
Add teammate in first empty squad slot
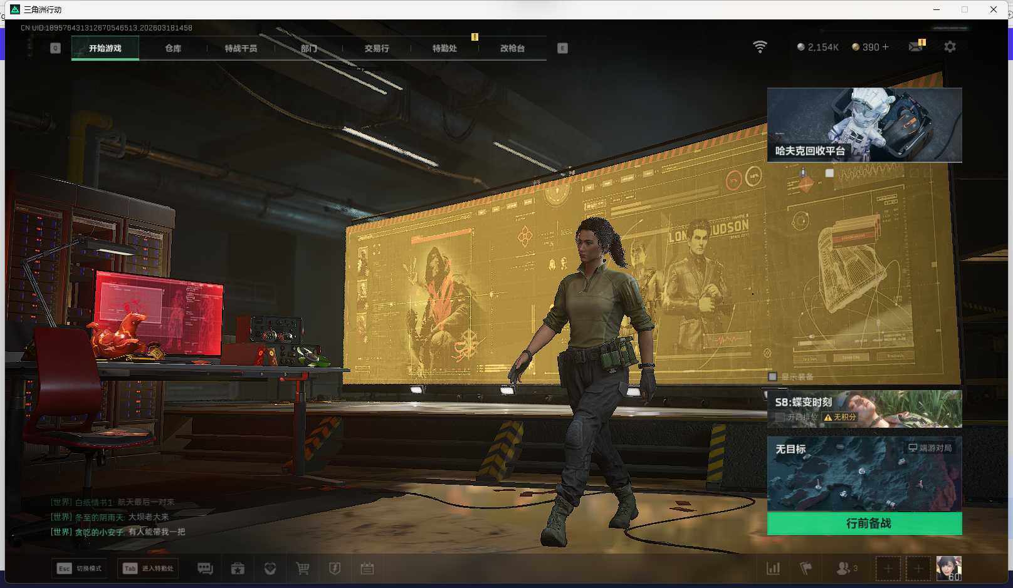[888, 569]
